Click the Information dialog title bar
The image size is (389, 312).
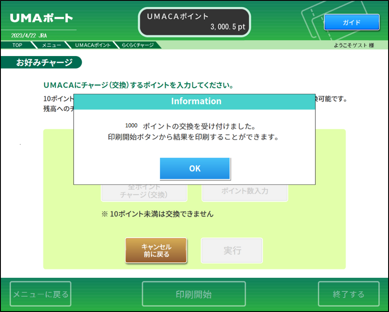click(x=196, y=101)
